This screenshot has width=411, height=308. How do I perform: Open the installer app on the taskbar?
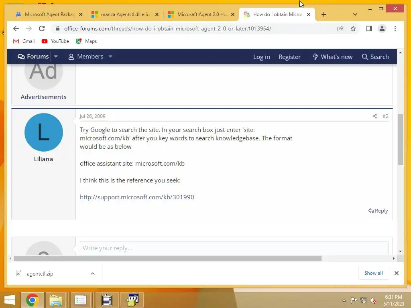[x=132, y=300]
